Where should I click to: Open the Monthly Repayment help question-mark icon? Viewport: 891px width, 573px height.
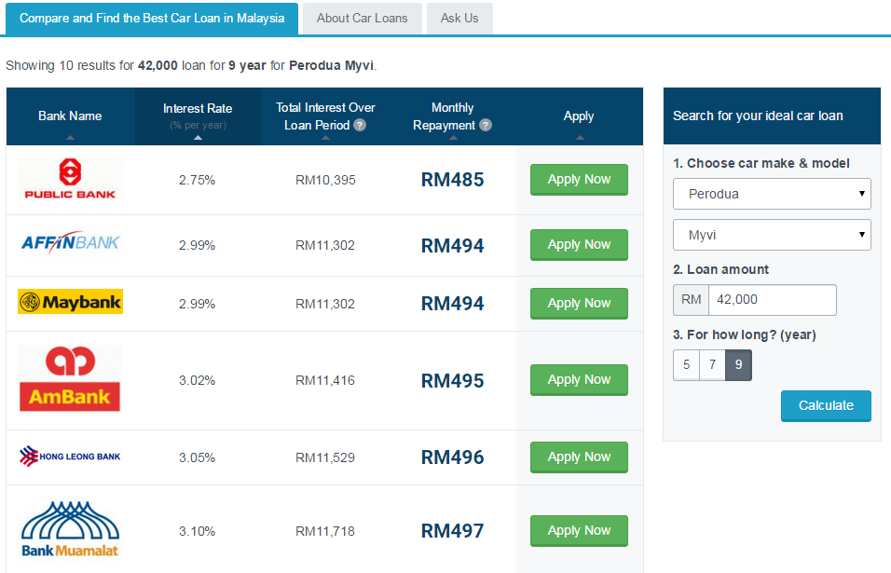[x=486, y=126]
